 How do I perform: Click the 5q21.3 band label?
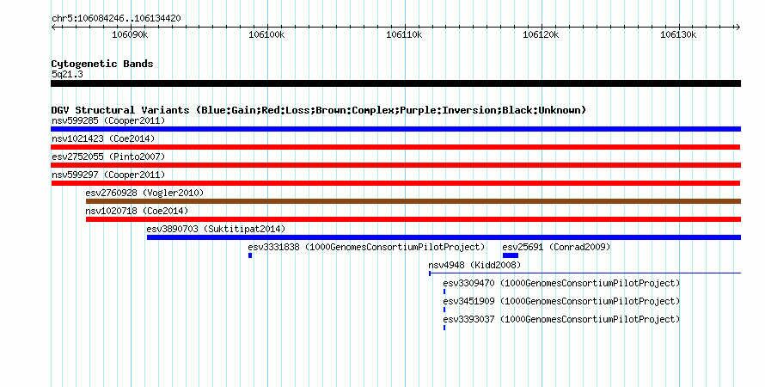tap(67, 74)
